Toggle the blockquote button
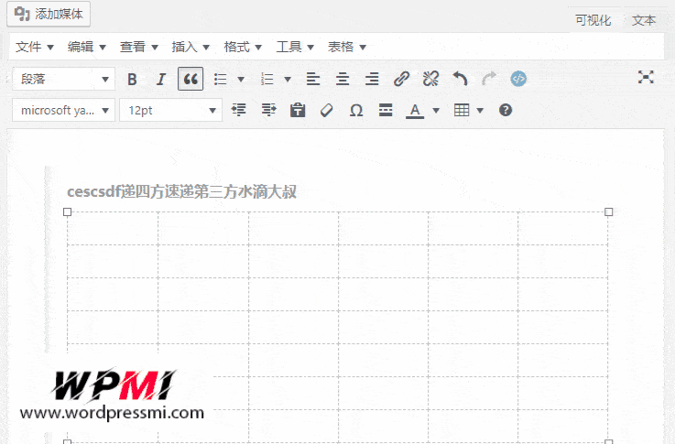This screenshot has height=444, width=675. 190,80
